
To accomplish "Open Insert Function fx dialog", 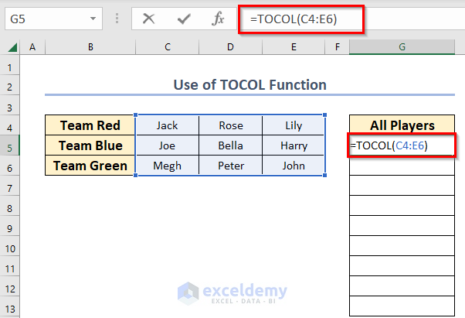I will tap(218, 19).
